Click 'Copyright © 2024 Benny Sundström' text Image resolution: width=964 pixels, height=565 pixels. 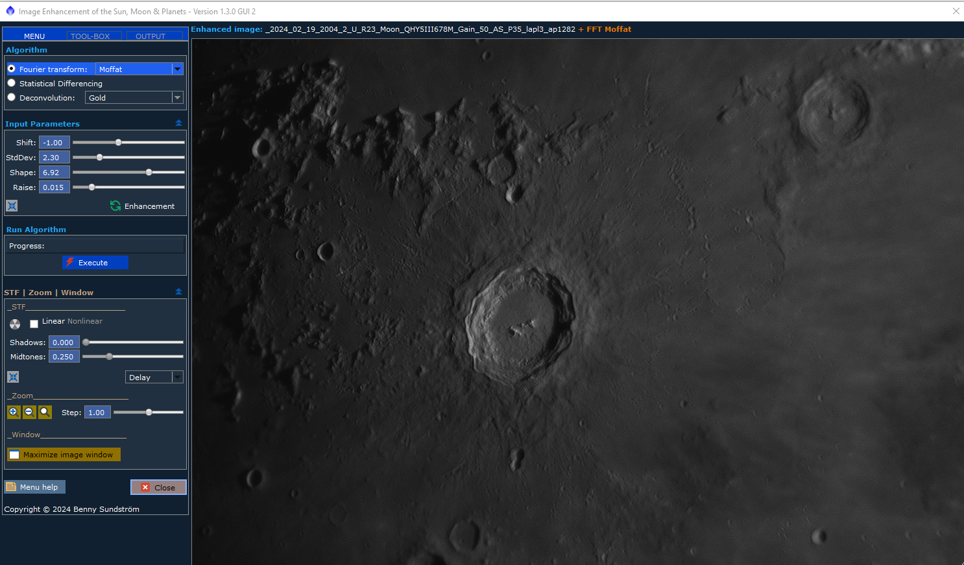[x=72, y=509]
